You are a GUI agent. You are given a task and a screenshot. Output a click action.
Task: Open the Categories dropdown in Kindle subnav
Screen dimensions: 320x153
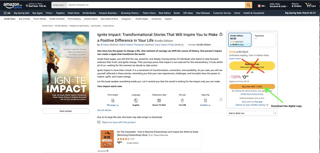(x=127, y=19)
